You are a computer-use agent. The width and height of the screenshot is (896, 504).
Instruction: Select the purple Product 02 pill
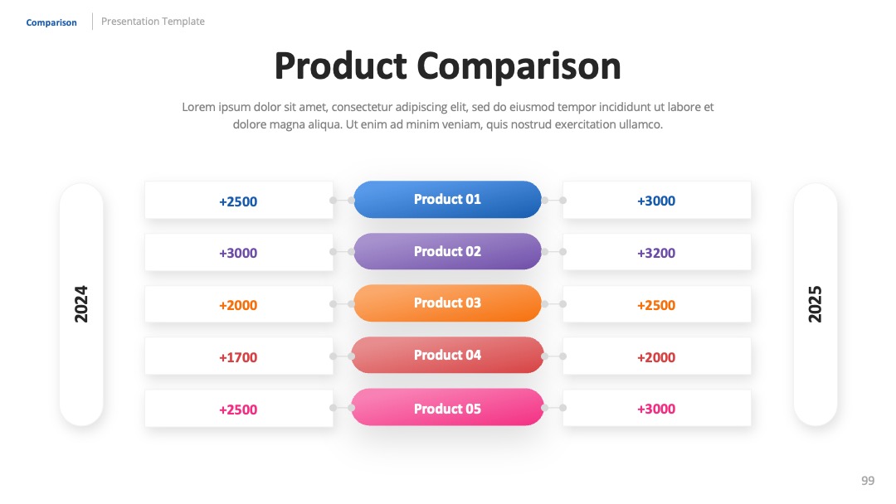tap(447, 251)
